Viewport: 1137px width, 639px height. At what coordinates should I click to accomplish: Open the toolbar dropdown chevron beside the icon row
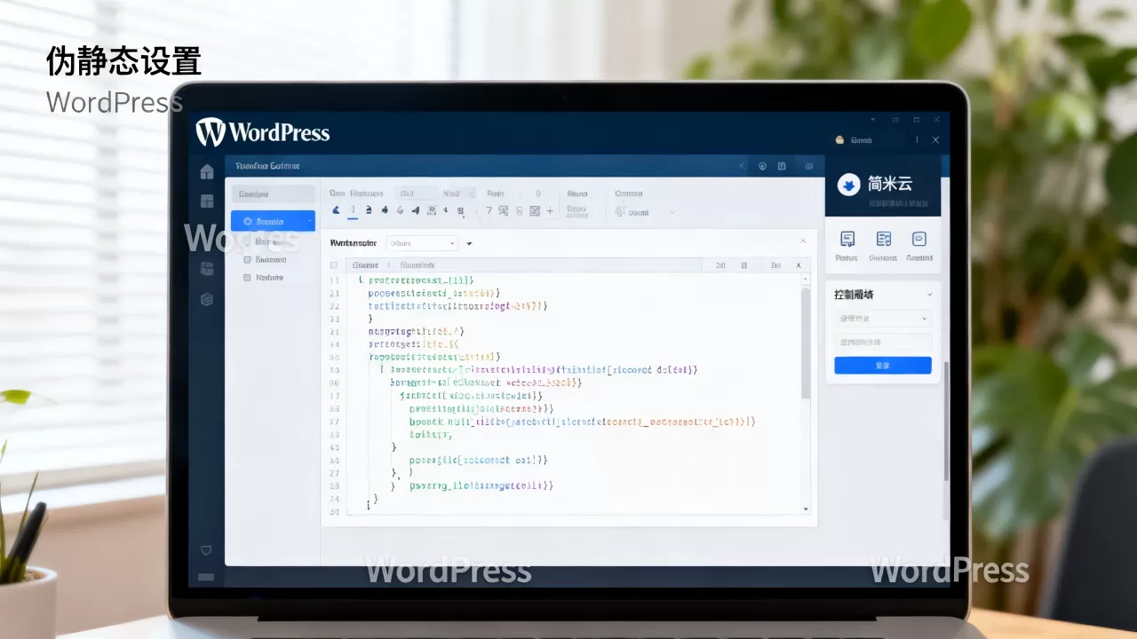[672, 212]
